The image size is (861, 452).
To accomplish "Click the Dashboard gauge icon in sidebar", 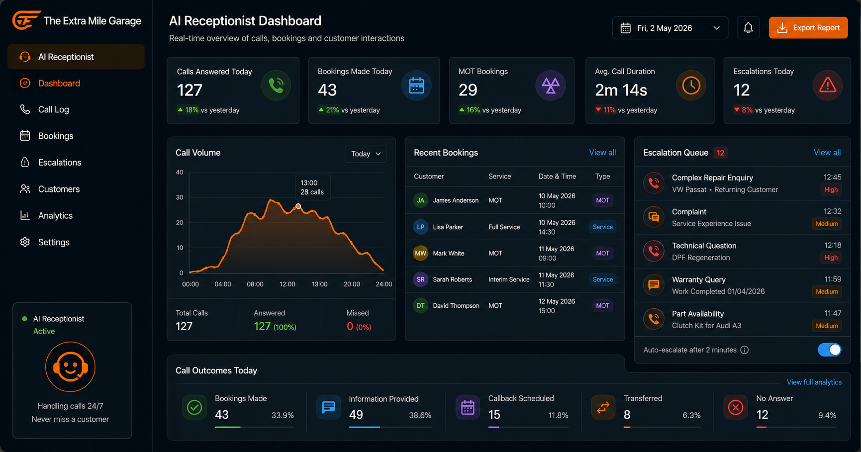I will (25, 83).
